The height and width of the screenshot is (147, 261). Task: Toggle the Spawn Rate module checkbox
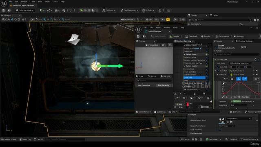(207, 51)
